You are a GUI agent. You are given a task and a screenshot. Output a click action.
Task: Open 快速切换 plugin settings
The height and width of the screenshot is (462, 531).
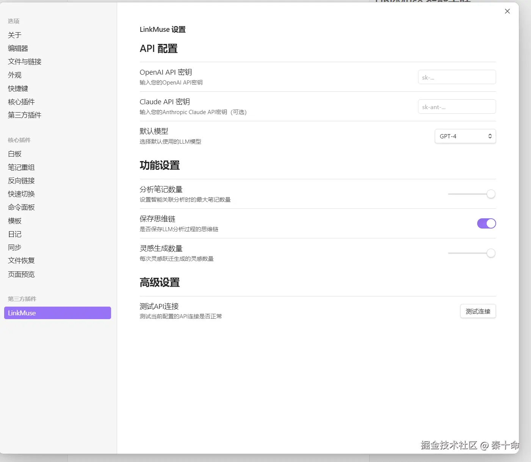pos(21,194)
